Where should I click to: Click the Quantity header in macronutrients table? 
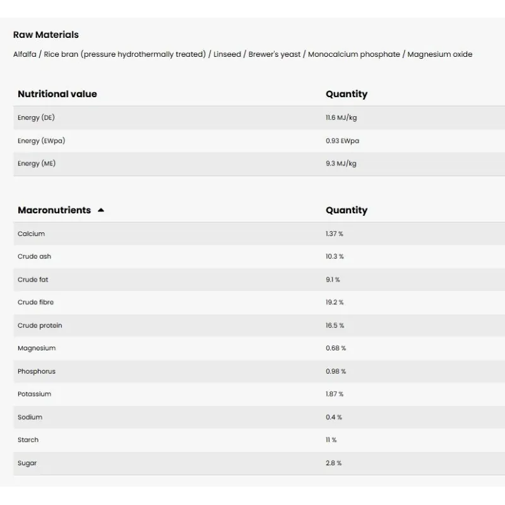click(x=347, y=210)
